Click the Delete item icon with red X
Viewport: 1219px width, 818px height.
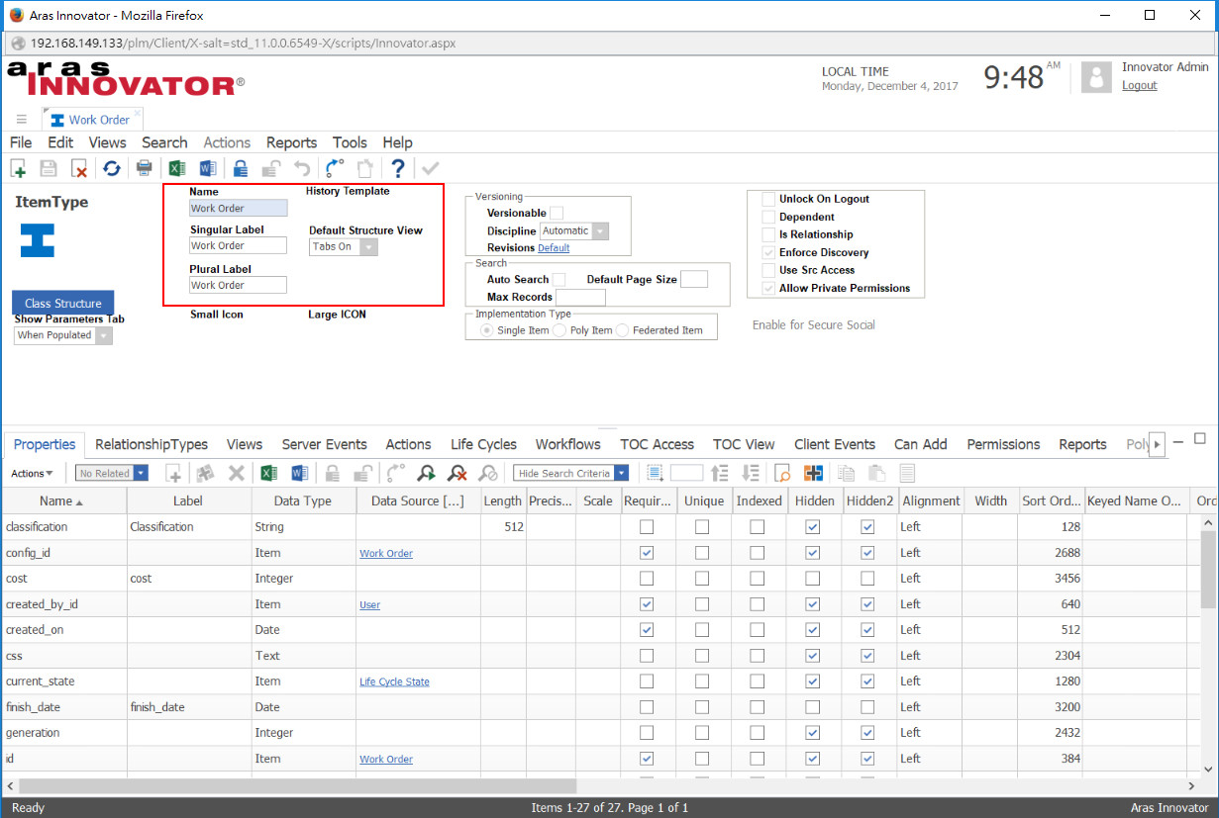point(79,168)
